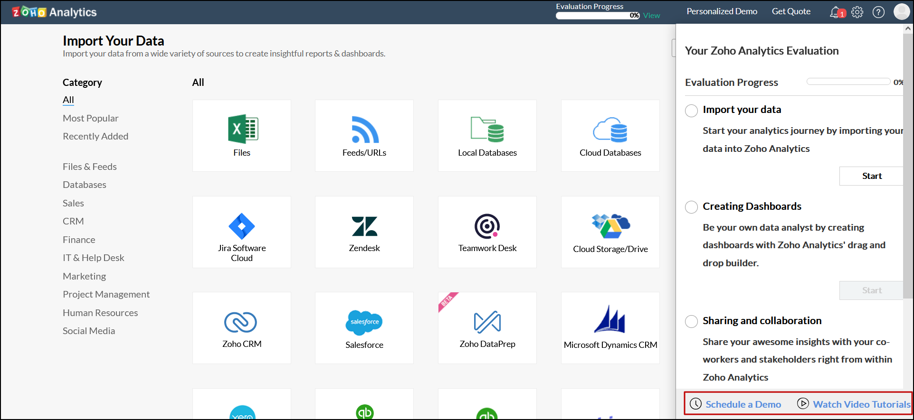Screen dimensions: 914x420
Task: Click the scroll up arrow in panel
Action: pos(908,28)
